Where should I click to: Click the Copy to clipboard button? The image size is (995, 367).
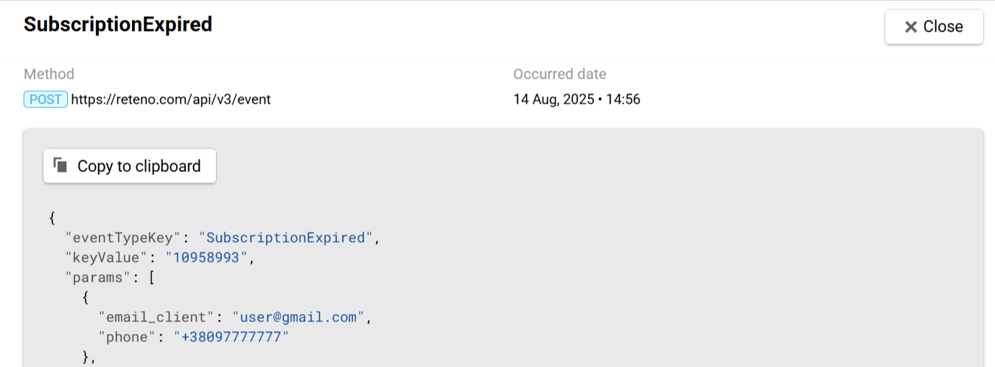(x=130, y=166)
